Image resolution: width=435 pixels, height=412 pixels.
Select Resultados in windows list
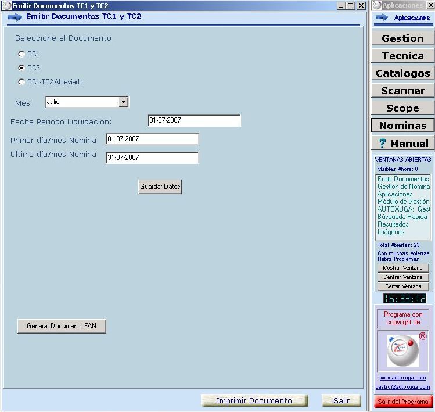click(x=393, y=224)
